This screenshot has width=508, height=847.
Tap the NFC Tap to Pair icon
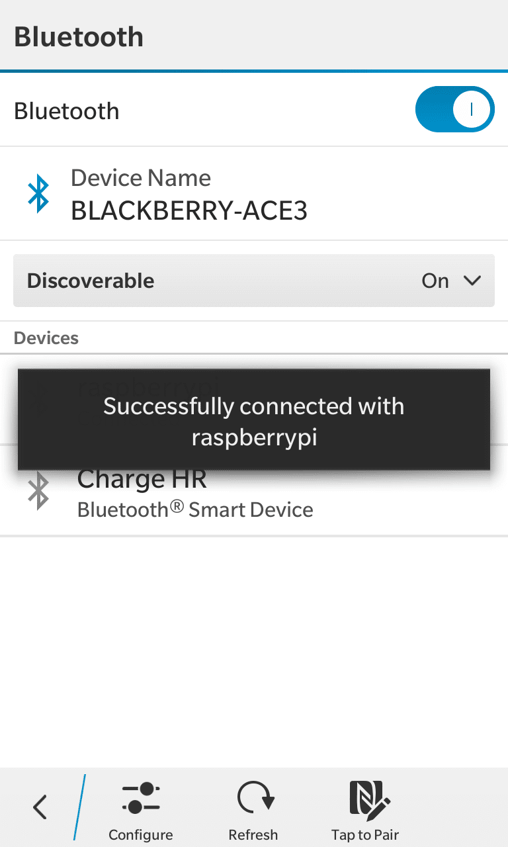(x=368, y=797)
